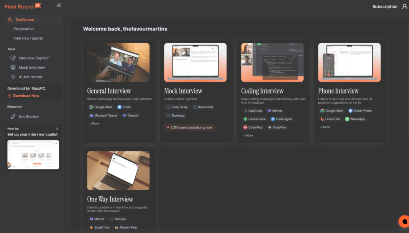409x233 pixels.
Task: Select the Case Study mock interview chip
Action: [177, 107]
